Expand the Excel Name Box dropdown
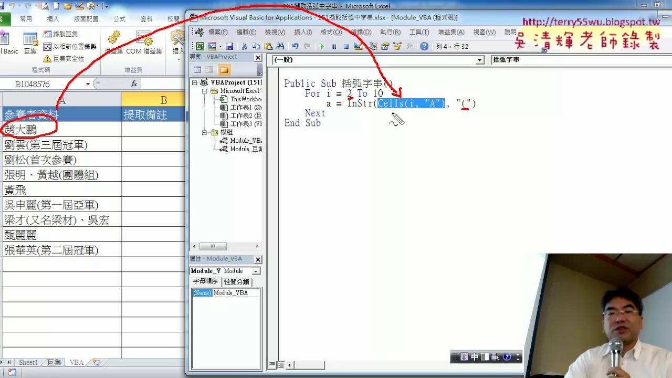Viewport: 672px width, 378px height. tap(88, 84)
